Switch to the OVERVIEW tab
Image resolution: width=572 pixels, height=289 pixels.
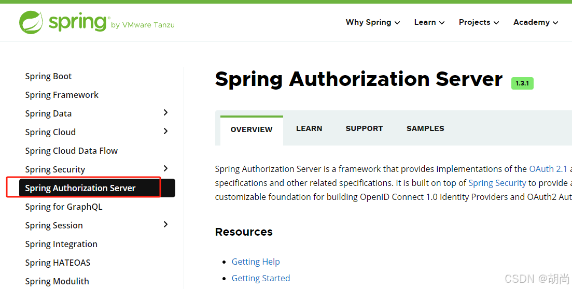pyautogui.click(x=252, y=130)
